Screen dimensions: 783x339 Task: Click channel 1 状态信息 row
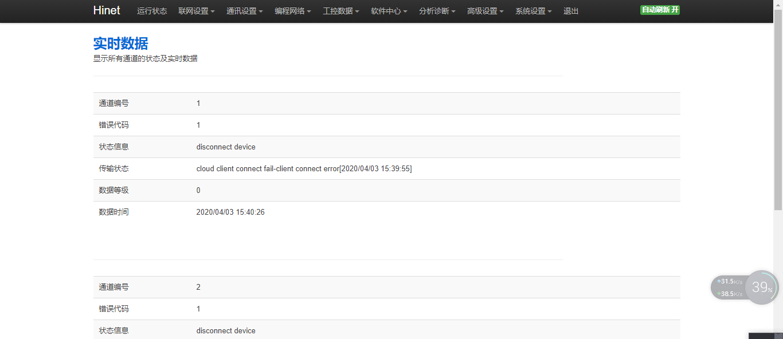pyautogui.click(x=386, y=147)
